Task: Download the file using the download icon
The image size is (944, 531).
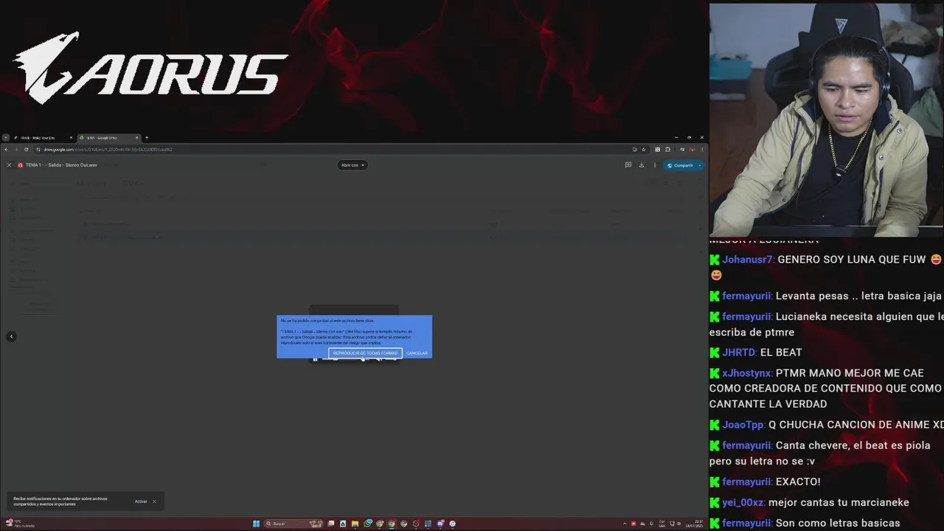Action: pyautogui.click(x=642, y=164)
